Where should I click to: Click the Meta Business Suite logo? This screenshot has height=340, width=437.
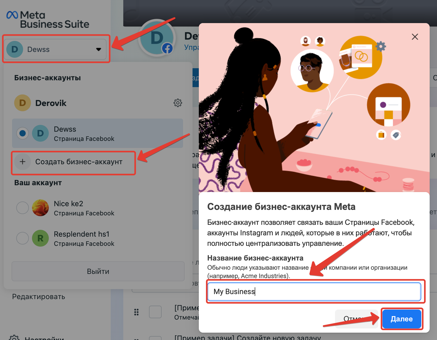[48, 20]
